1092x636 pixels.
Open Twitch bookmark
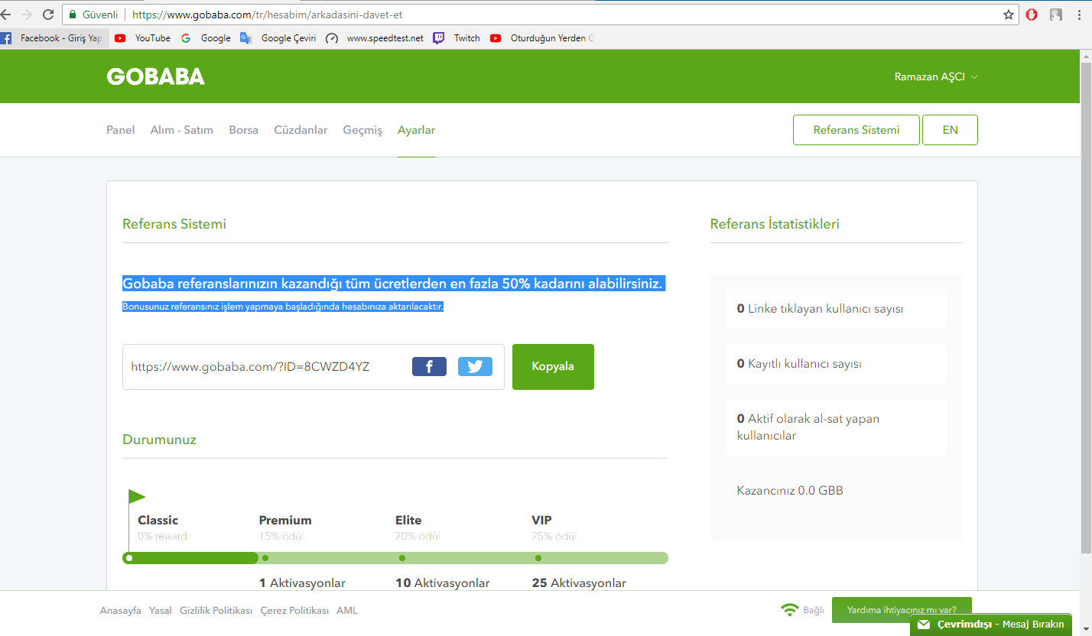457,38
